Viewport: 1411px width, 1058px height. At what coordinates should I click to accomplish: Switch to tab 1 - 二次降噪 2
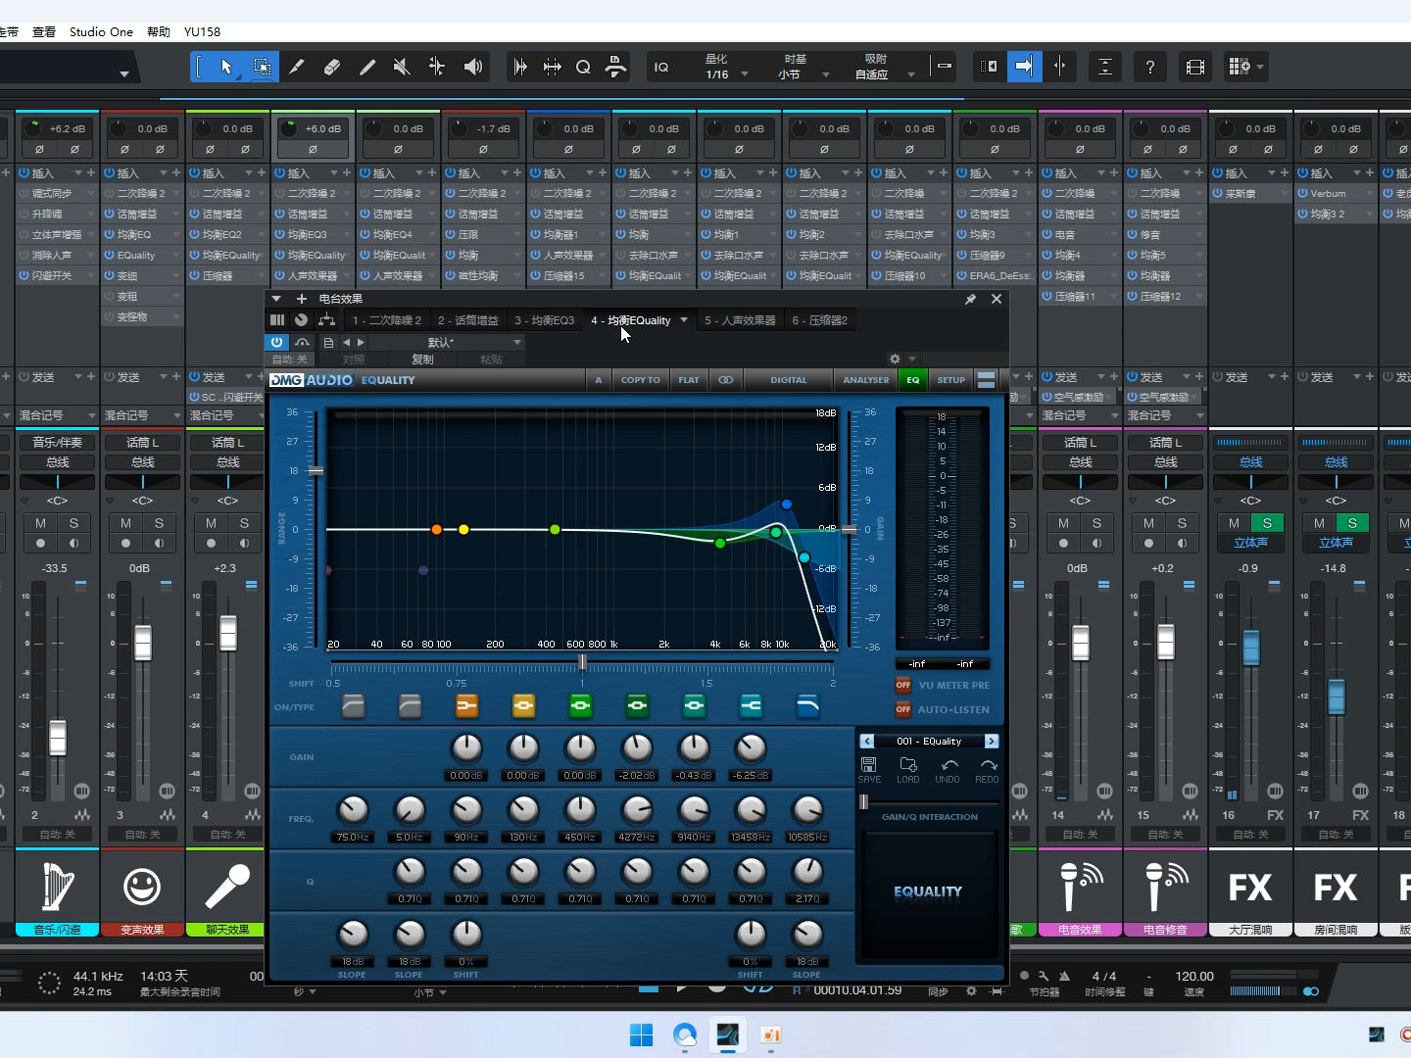[x=387, y=320]
